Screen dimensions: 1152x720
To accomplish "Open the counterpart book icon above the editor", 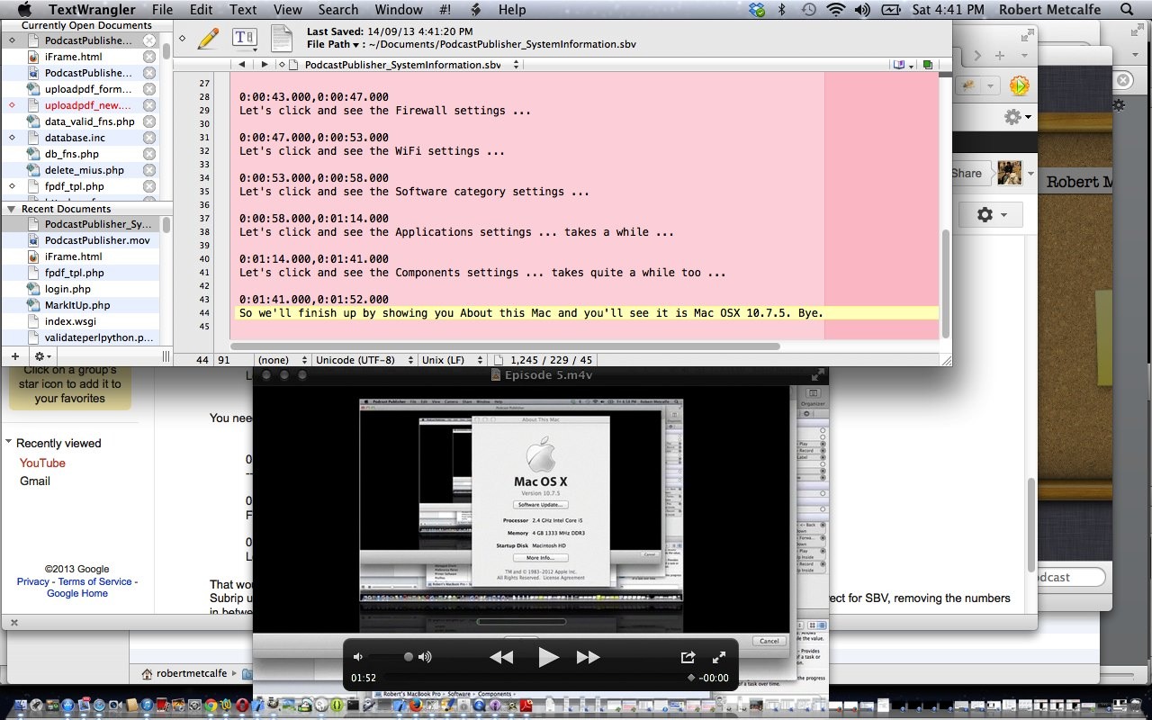I will [x=901, y=65].
